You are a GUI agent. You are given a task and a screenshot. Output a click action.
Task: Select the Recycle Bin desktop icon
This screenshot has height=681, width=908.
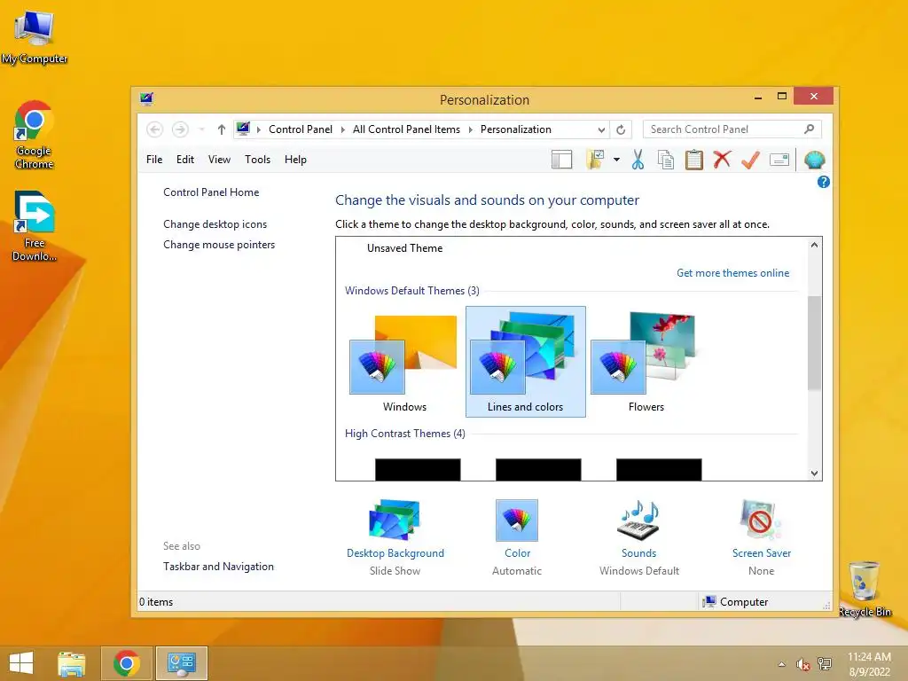[x=865, y=590]
